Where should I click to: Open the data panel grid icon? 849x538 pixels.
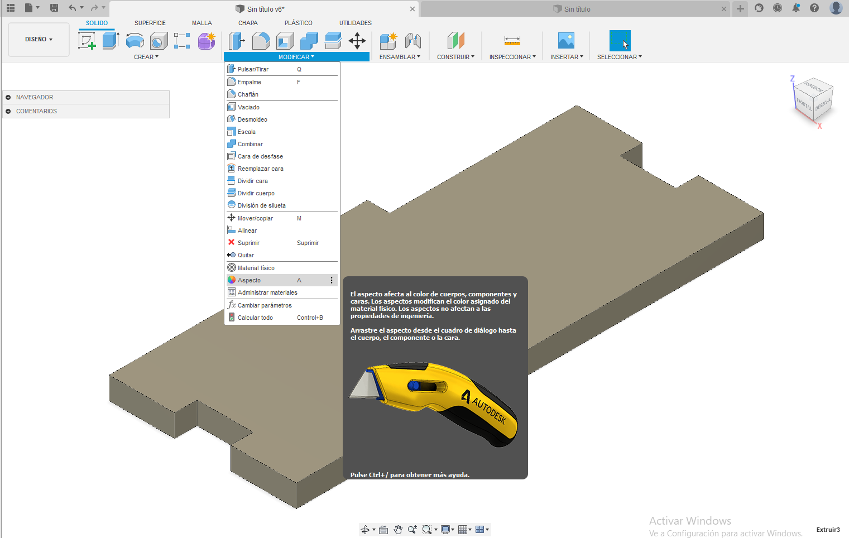[x=11, y=8]
